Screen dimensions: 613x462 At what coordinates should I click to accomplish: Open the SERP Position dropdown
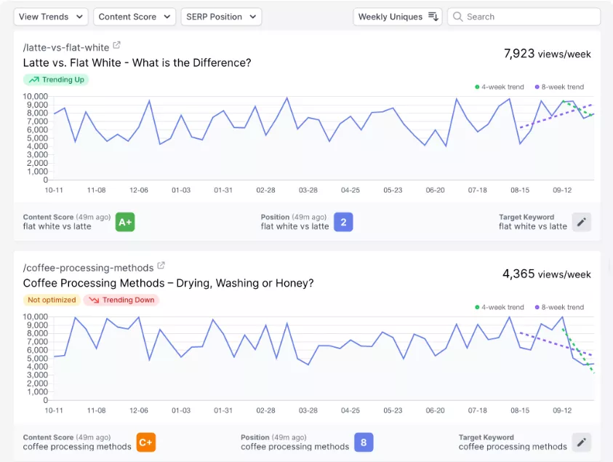tap(221, 16)
